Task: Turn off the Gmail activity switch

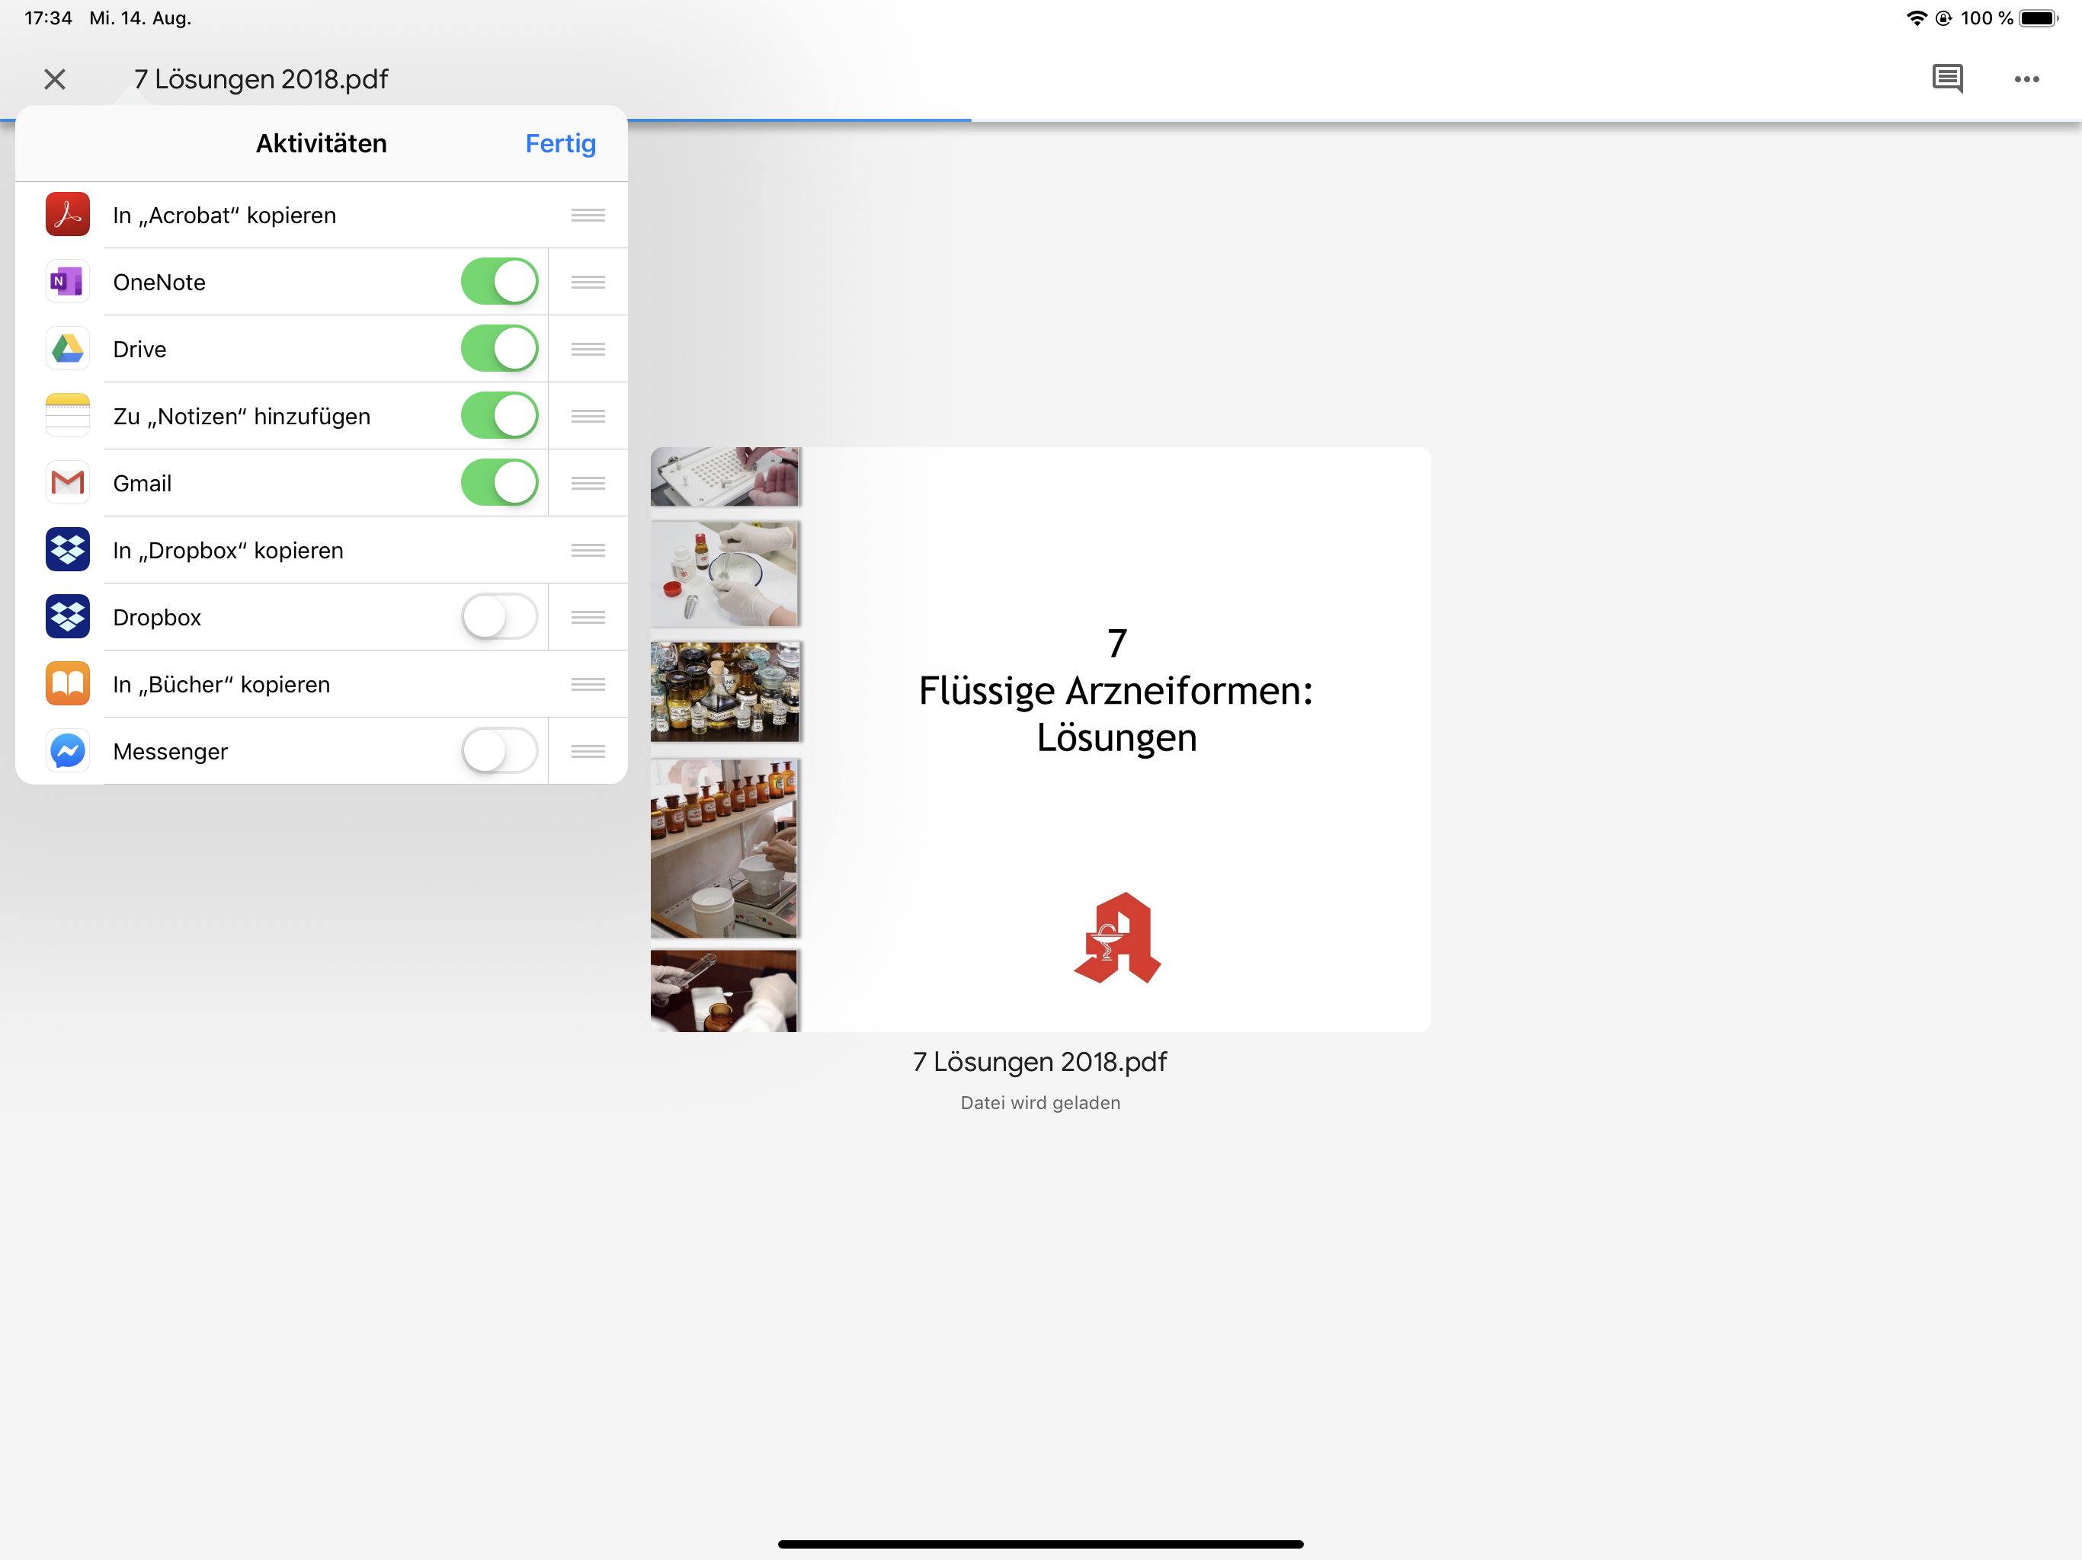Action: 499,483
